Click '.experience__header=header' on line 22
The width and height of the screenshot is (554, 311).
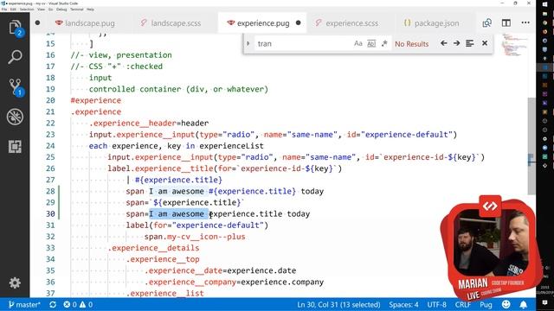(x=149, y=123)
